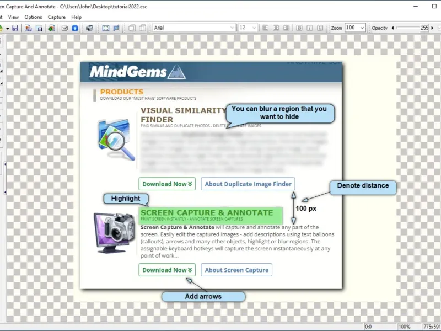Send capture by email envelope icon
Image resolution: width=441 pixels, height=331 pixels.
[64, 28]
